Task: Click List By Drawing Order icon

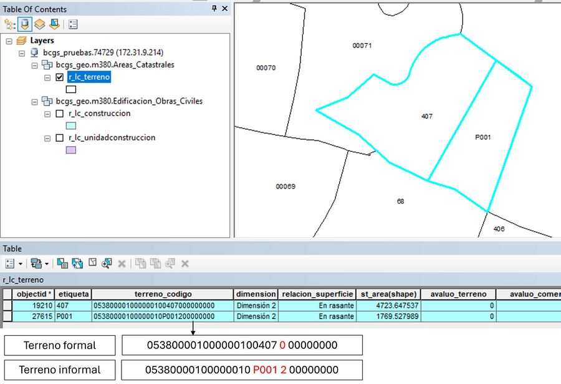Action: pos(11,24)
